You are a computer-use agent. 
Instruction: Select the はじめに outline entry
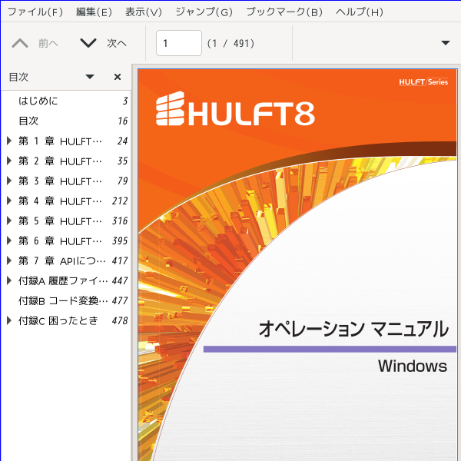38,101
